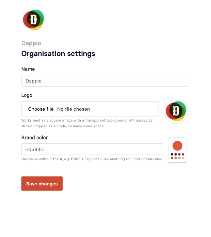Click the Choose file button

(41, 109)
